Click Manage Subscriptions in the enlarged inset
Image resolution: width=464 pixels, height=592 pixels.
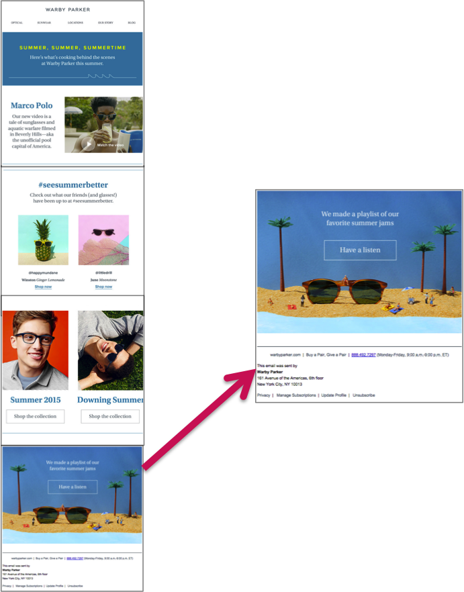(296, 395)
